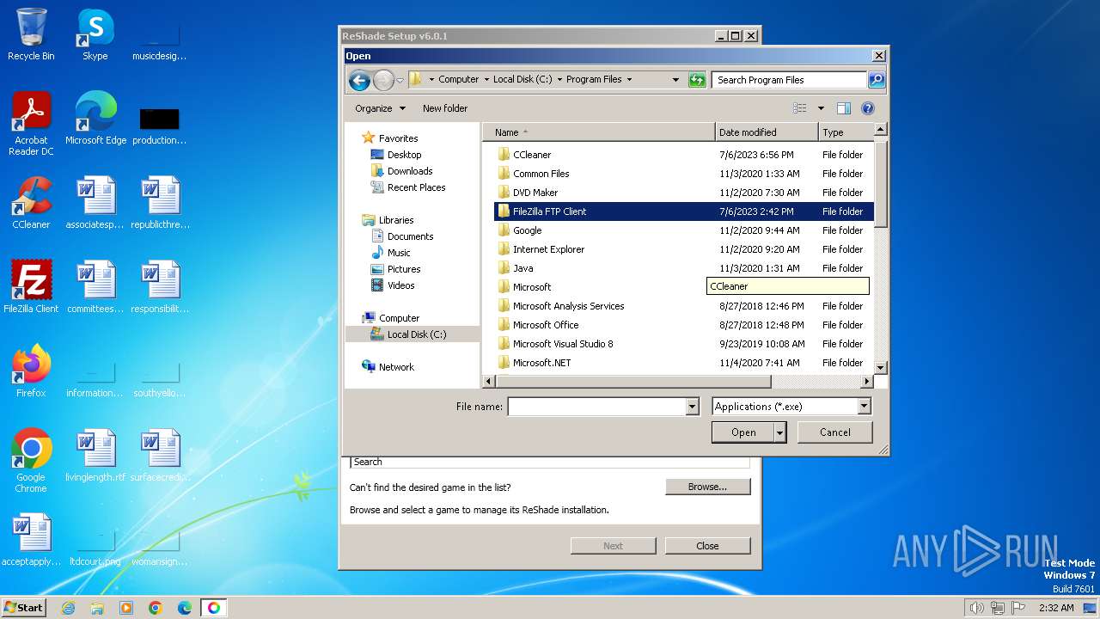Select Microsoft Edge desktop icon
The image size is (1100, 619).
tap(95, 119)
